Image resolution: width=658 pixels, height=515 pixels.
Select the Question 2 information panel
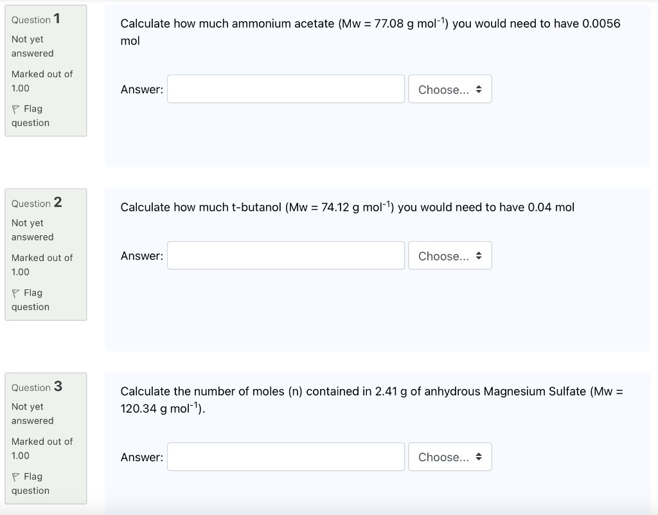pyautogui.click(x=46, y=254)
